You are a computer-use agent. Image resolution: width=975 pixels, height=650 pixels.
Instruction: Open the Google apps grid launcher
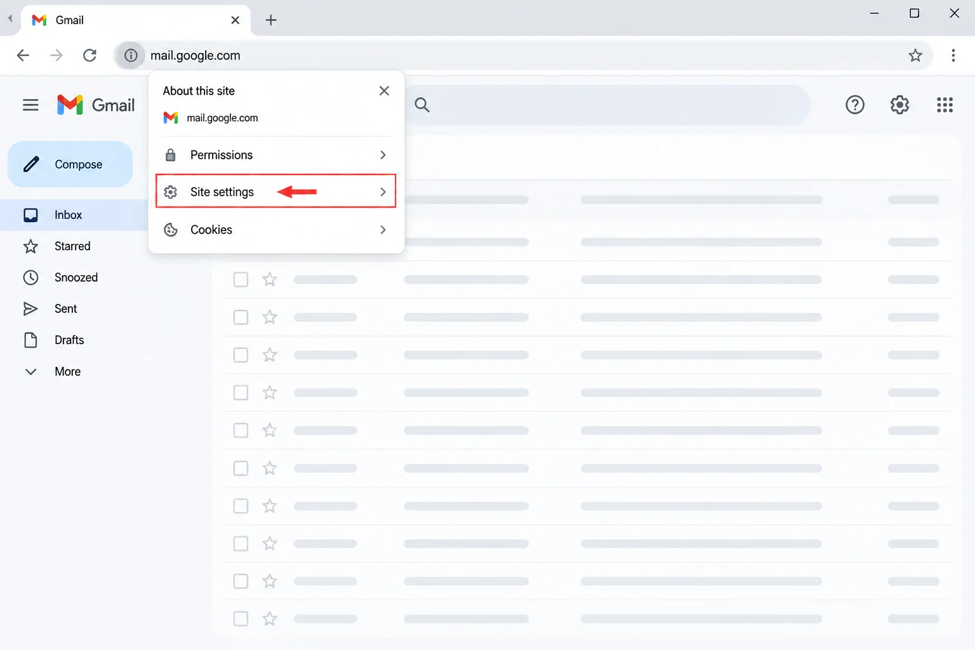945,105
